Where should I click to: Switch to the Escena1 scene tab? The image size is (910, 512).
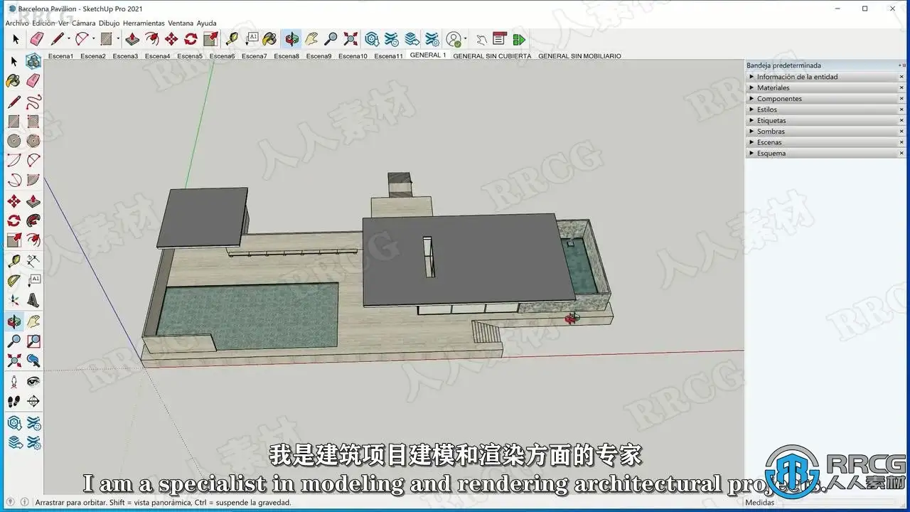60,56
